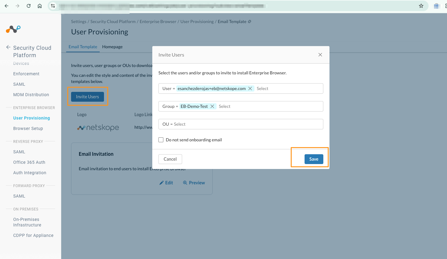The width and height of the screenshot is (447, 259).
Task: Click the Netskope logo in the sidebar
Action: [x=13, y=29]
